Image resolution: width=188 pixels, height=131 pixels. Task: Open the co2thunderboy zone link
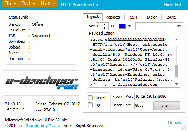(x=40, y=126)
